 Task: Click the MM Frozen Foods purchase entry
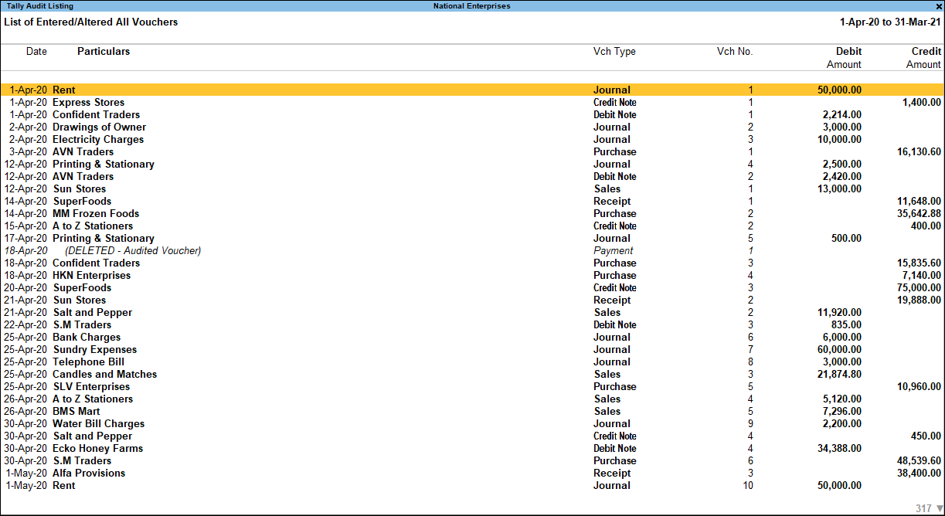[472, 213]
